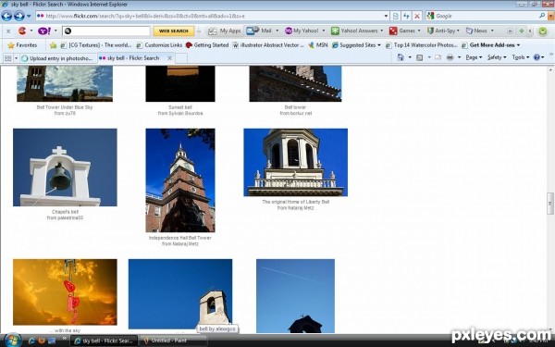Switch to Upload entry in photoshop tab
This screenshot has height=347, width=555.
click(57, 58)
